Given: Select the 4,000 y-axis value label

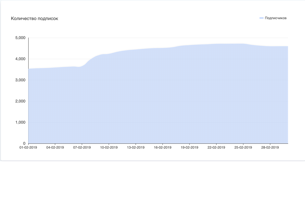Looking at the screenshot, I should (x=20, y=59).
